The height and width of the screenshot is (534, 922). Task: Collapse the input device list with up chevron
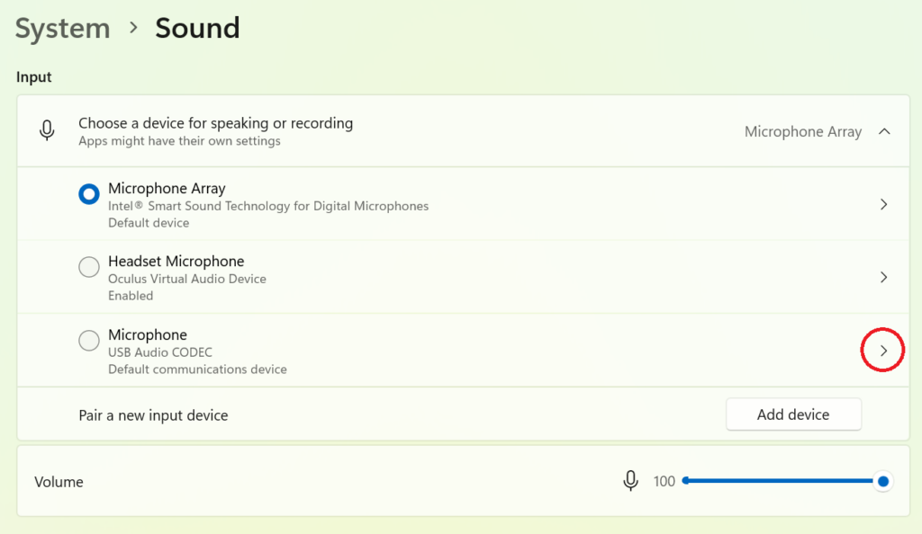pyautogui.click(x=884, y=131)
